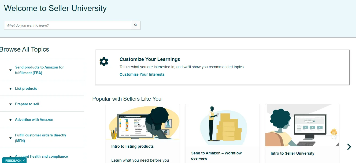Expand the List products arrow
The height and width of the screenshot is (163, 356).
pyautogui.click(x=10, y=89)
